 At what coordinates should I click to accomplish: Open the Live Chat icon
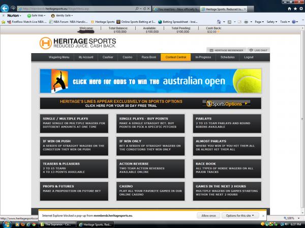258,50
